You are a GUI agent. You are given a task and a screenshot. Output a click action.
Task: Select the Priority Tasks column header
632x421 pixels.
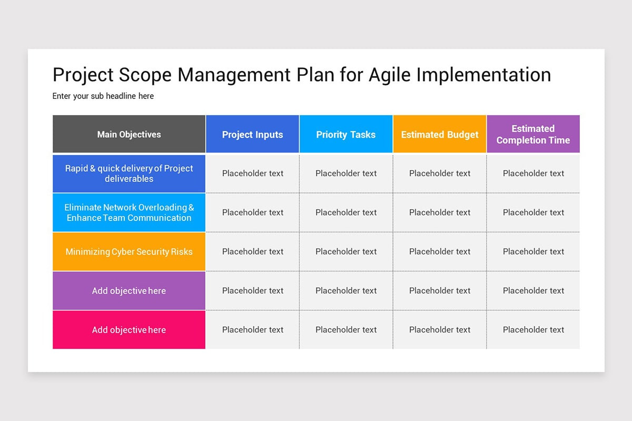(x=346, y=134)
